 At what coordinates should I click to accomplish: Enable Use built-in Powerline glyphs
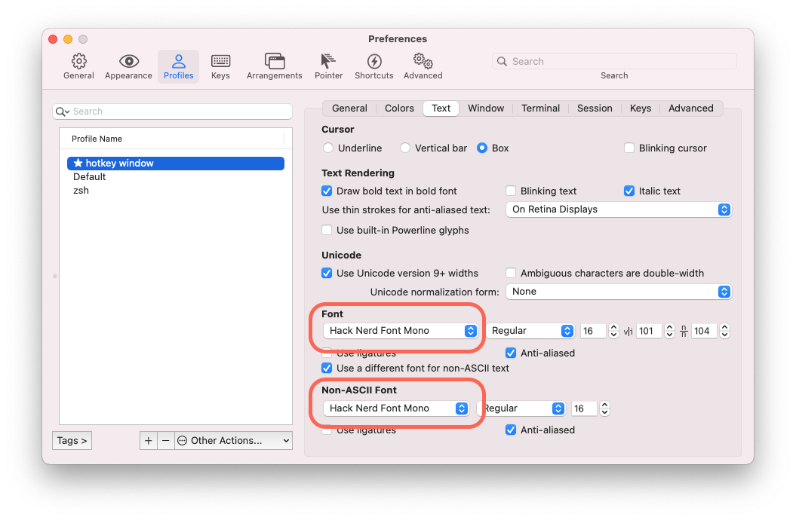point(327,230)
